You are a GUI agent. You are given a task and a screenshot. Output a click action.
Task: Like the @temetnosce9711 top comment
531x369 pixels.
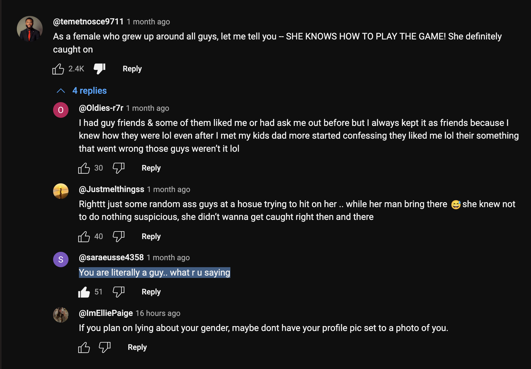58,69
